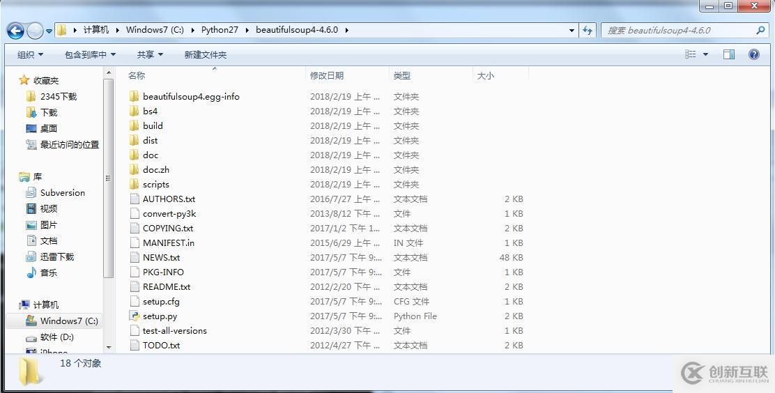This screenshot has height=393, width=775.
Task: Open the recent pages dropdown arrow
Action: click(49, 31)
